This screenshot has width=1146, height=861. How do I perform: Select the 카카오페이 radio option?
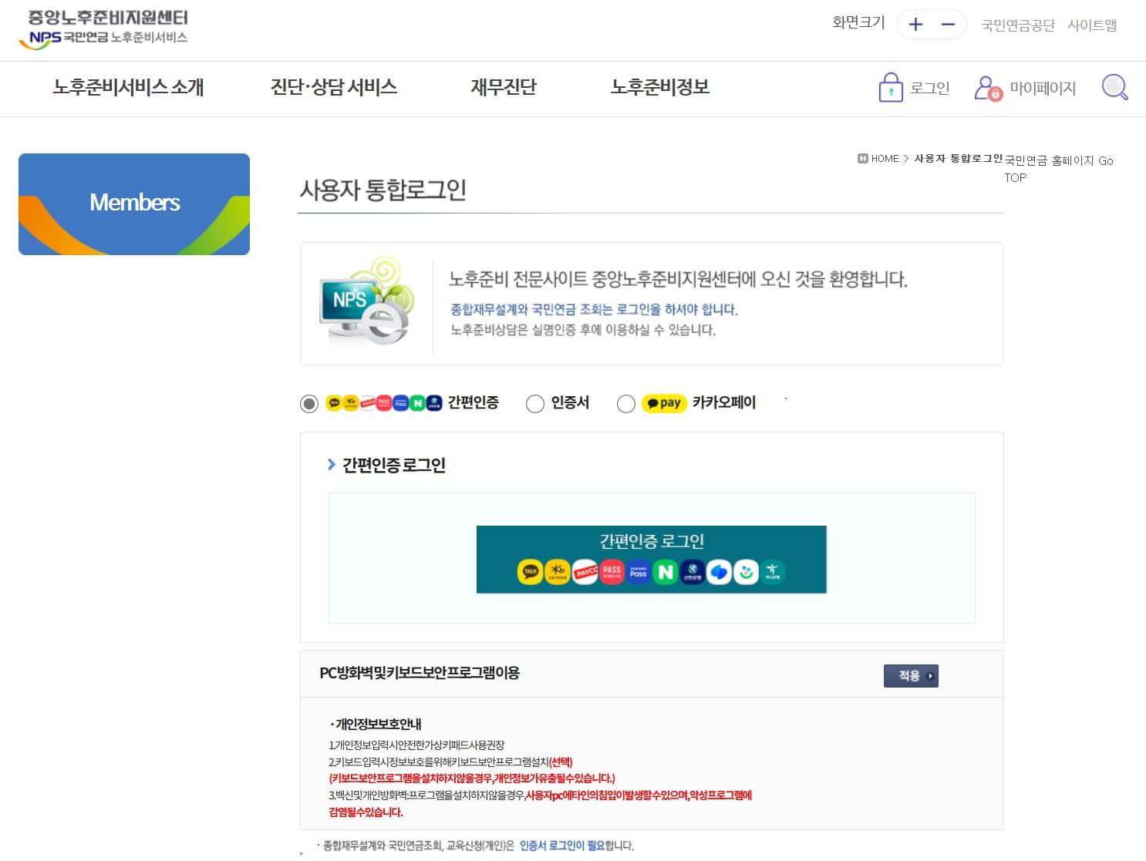[626, 402]
